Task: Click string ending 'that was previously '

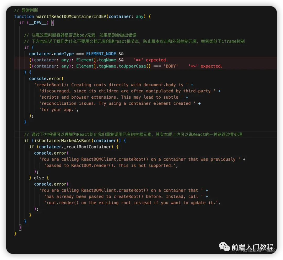Action: 140,159
